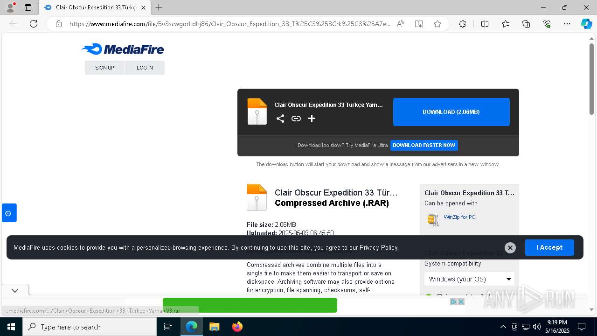Click scrollbar down arrow
Viewport: 597px width, 336px height.
coord(591,309)
